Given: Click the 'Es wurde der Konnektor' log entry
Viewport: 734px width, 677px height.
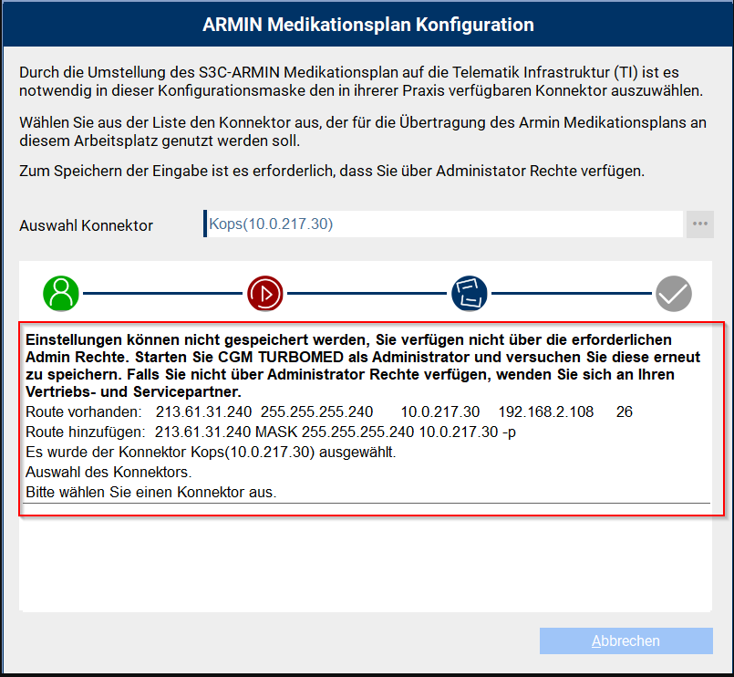Looking at the screenshot, I should click(211, 453).
